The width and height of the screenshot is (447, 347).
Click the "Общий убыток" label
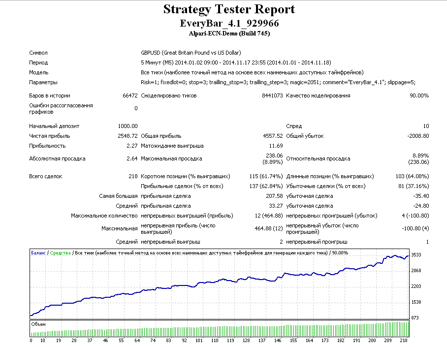[305, 136]
